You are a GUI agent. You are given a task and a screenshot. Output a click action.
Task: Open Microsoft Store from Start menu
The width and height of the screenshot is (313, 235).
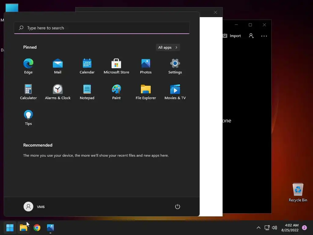(x=116, y=66)
